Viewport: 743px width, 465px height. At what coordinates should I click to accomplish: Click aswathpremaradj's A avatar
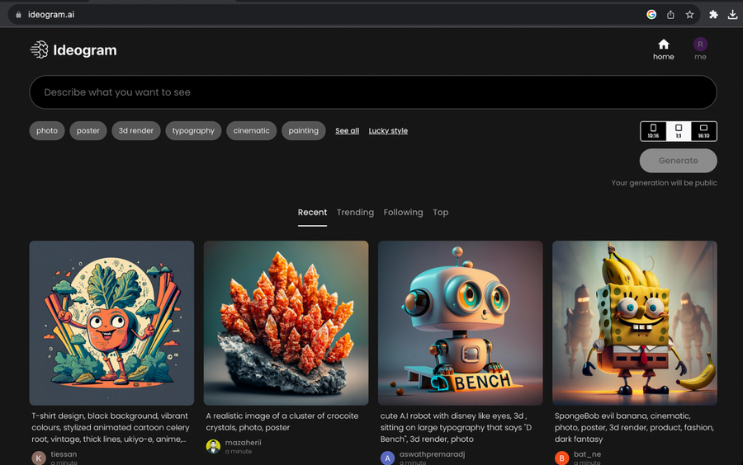coord(387,458)
